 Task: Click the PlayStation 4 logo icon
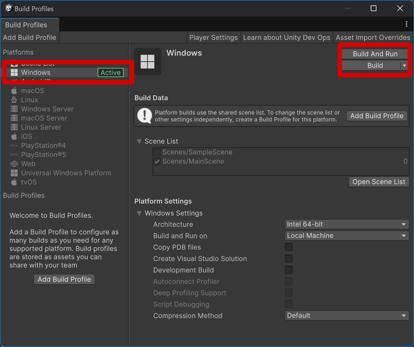(14, 146)
